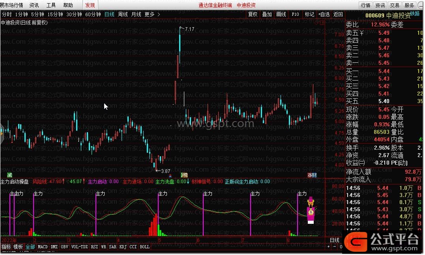
Task: Click the ¥ symbol beside 卖五
Action: tap(361, 33)
